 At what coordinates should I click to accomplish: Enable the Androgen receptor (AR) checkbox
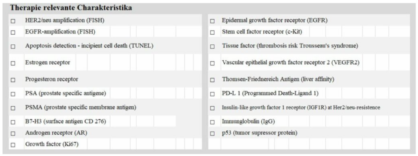[13, 133]
